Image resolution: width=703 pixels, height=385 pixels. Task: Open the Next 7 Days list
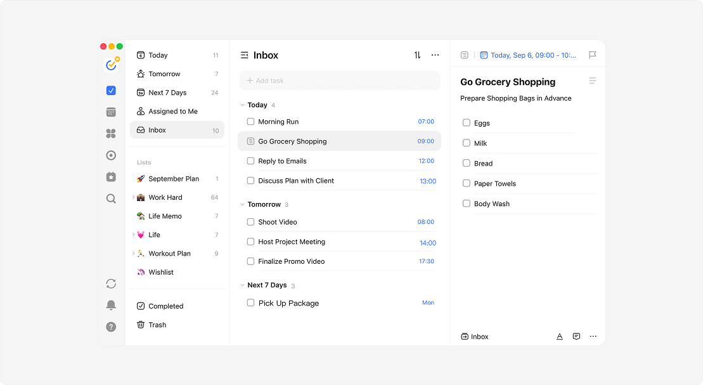pyautogui.click(x=177, y=93)
